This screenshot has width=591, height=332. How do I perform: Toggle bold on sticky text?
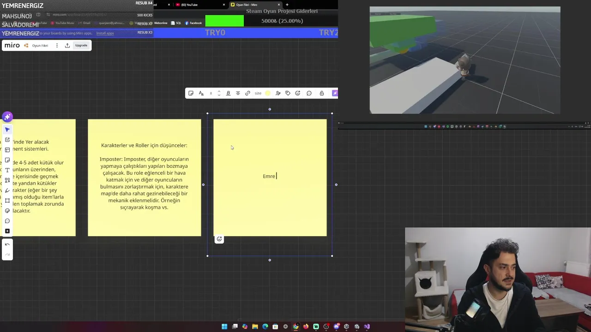tap(228, 93)
